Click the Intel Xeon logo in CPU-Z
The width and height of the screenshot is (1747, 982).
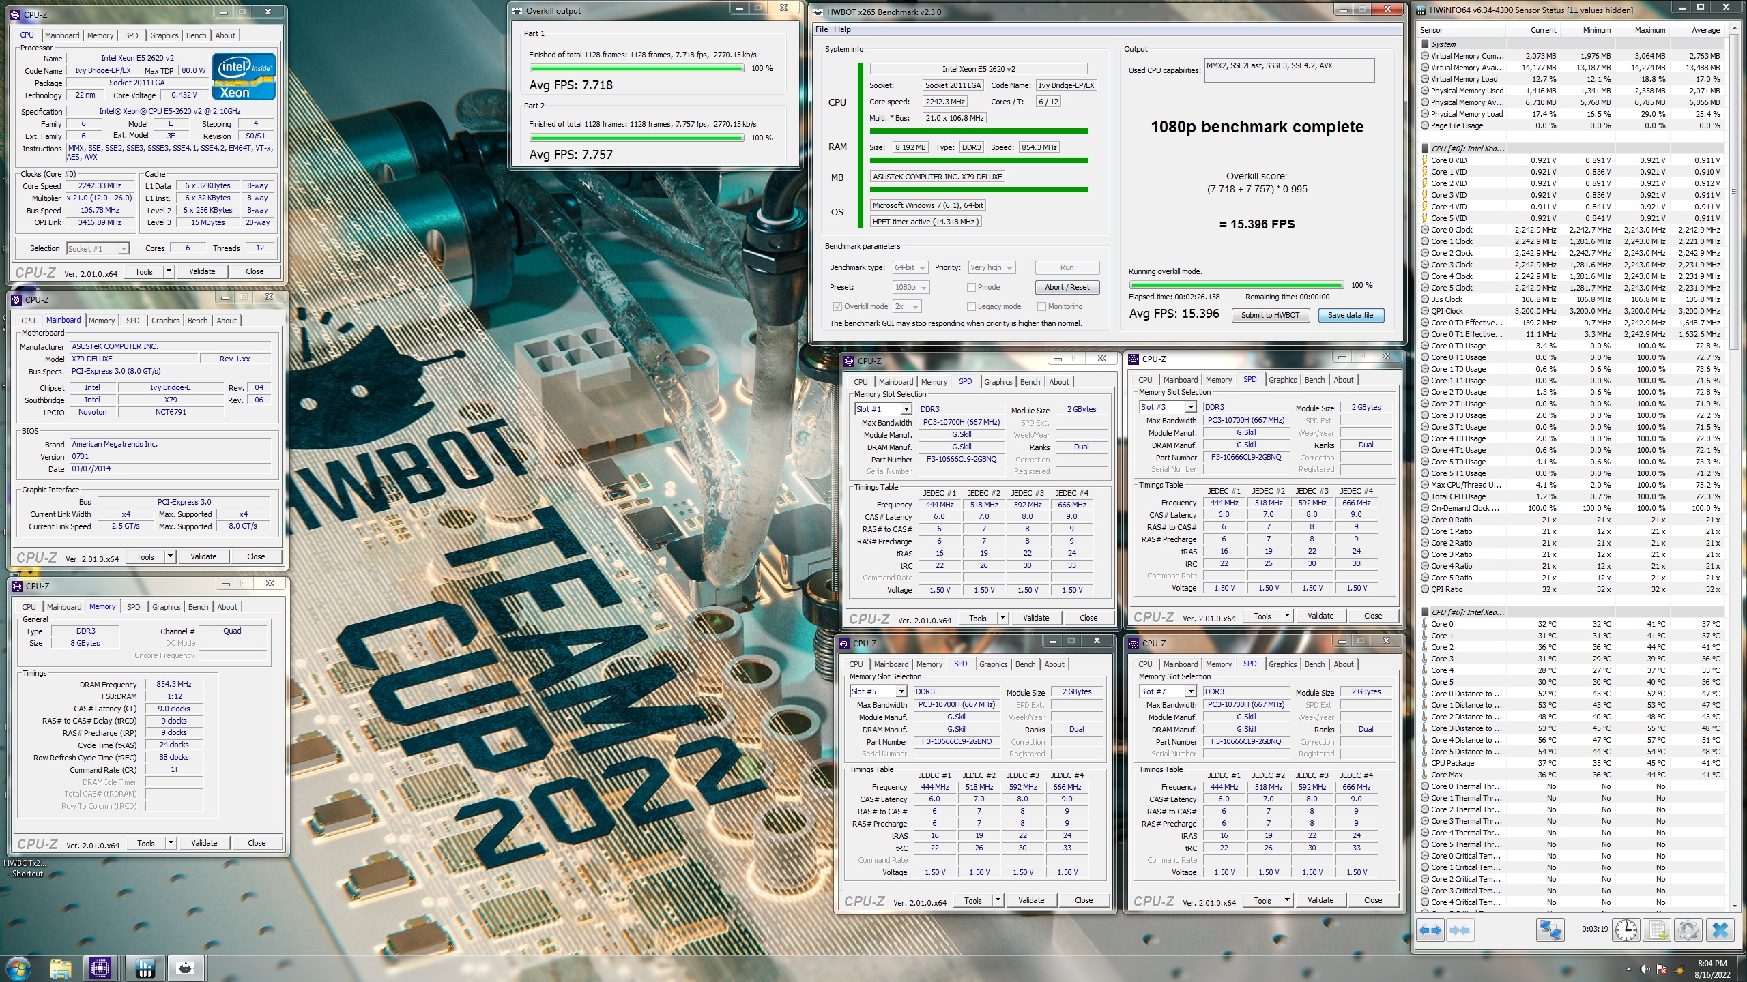(x=244, y=76)
